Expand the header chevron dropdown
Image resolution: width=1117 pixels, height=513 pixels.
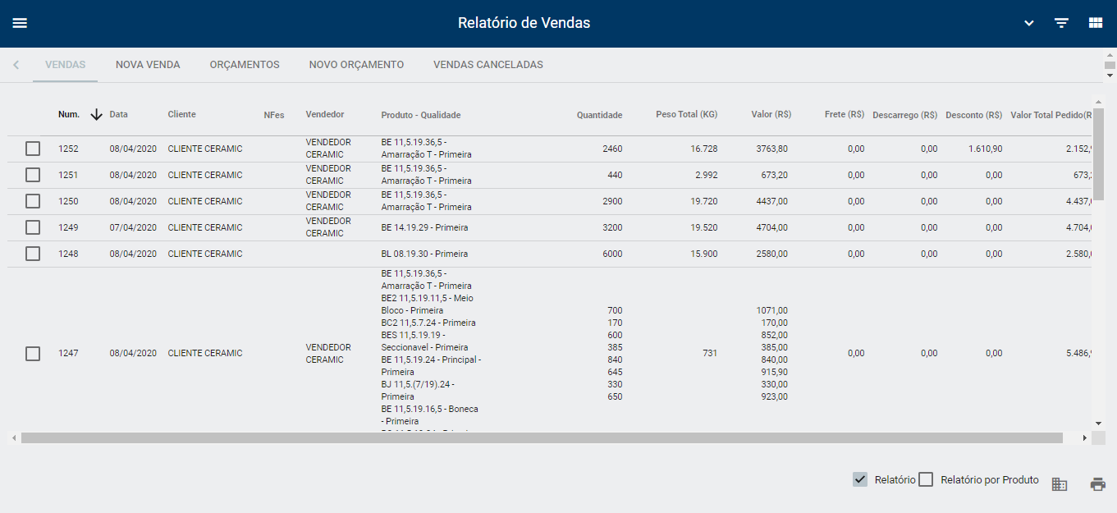[x=1029, y=23]
